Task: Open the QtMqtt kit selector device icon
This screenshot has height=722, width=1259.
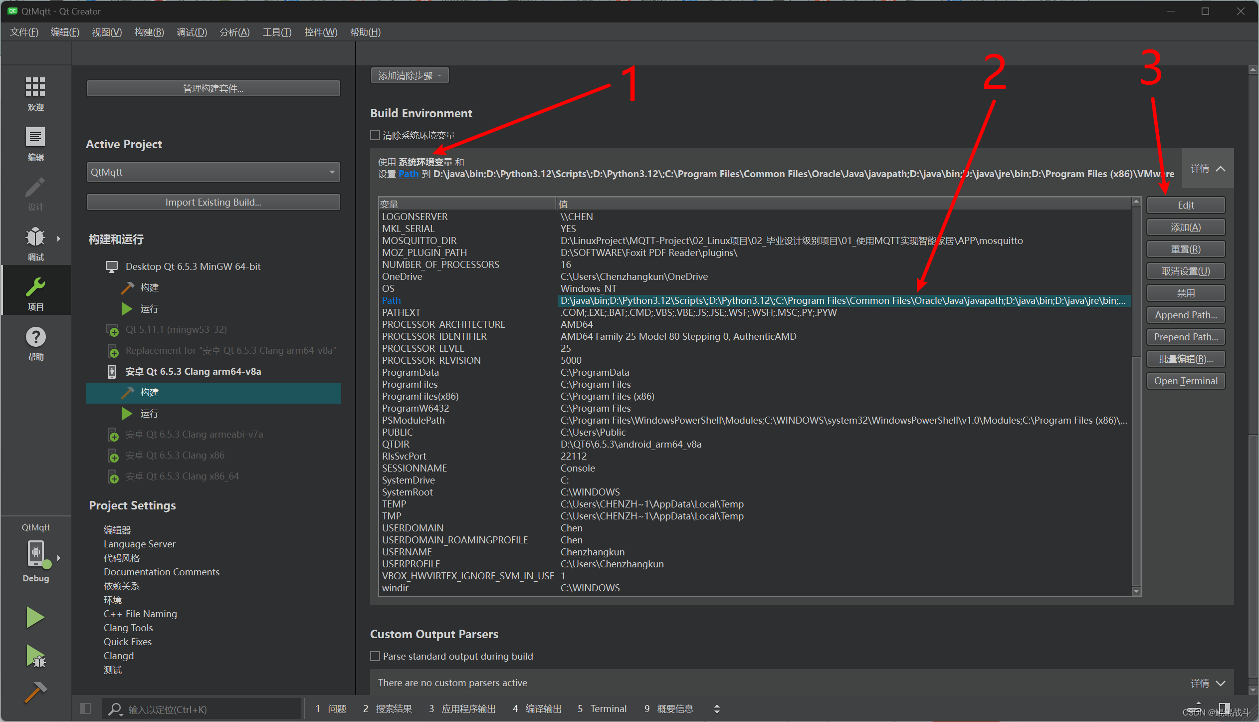Action: [x=36, y=554]
